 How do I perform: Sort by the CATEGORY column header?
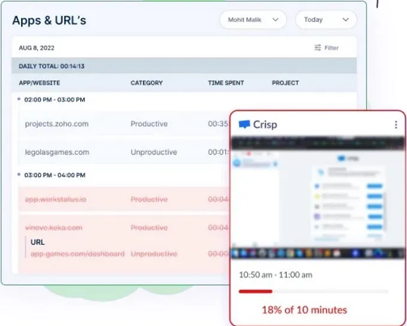148,83
